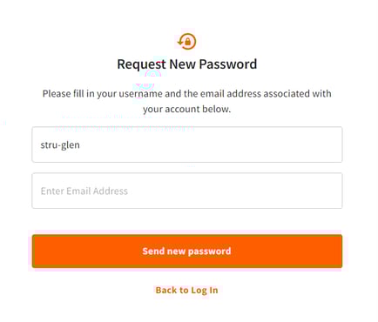378x322 pixels.
Task: Click the word Request in the title
Action: [141, 64]
